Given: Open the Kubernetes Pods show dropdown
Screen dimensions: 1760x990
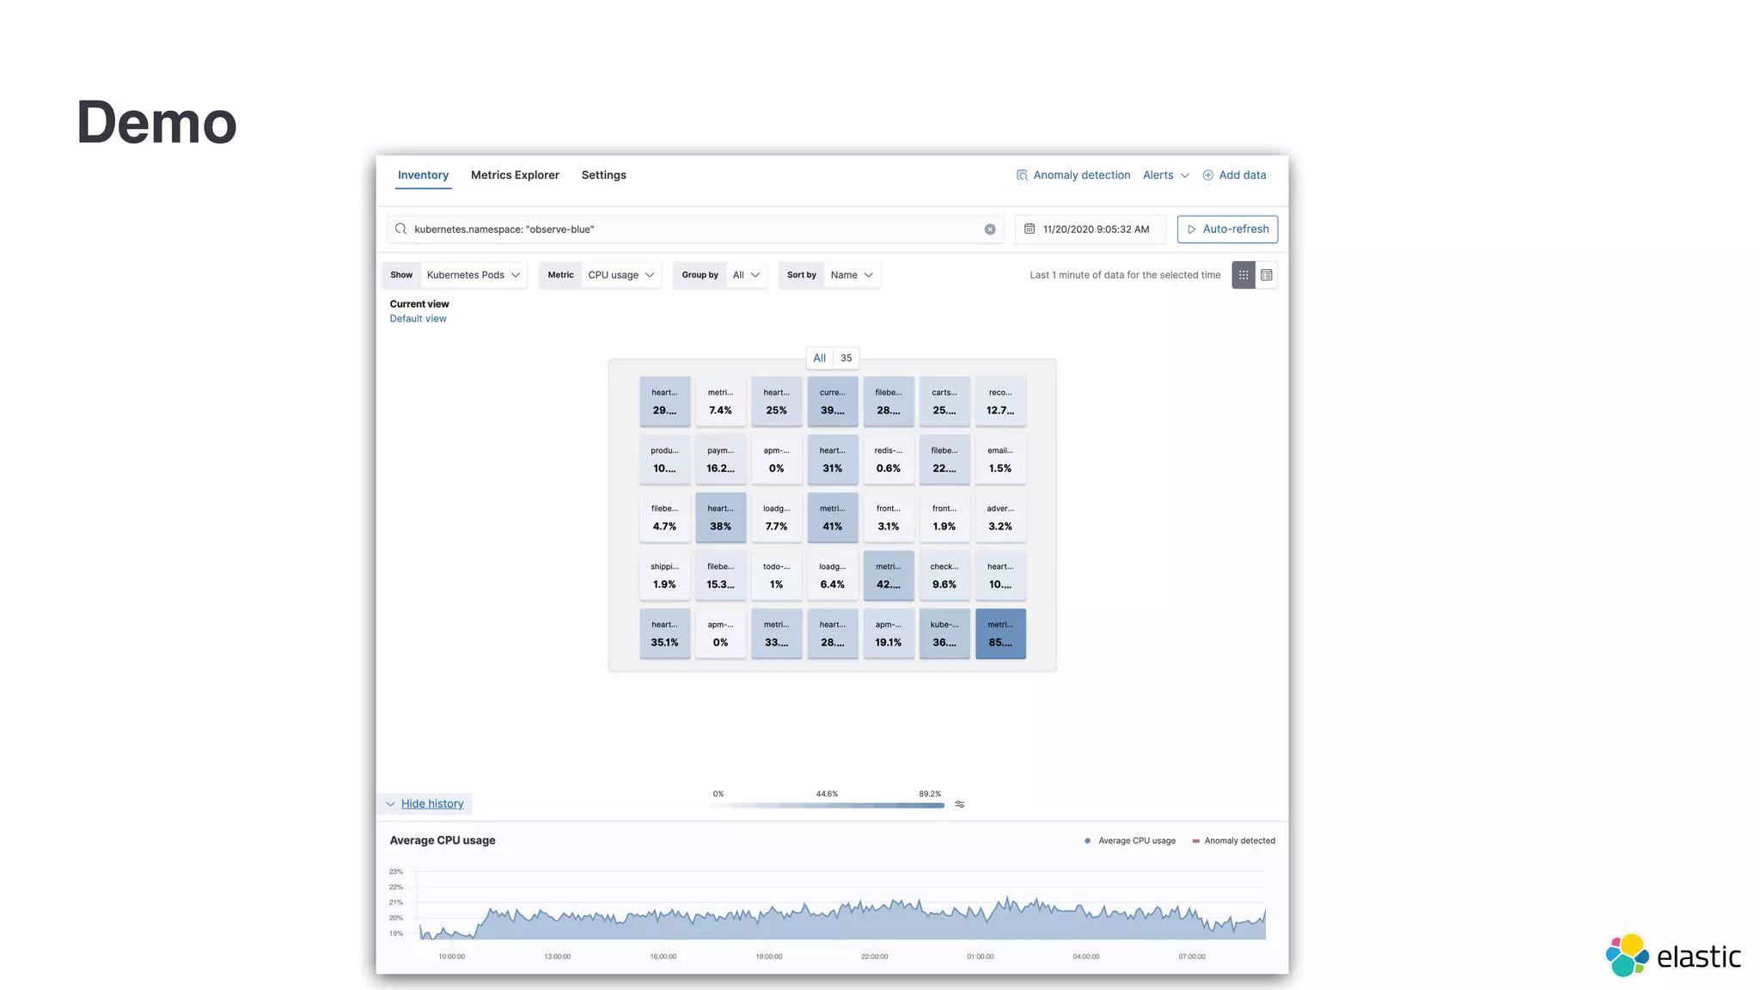Looking at the screenshot, I should click(x=474, y=275).
